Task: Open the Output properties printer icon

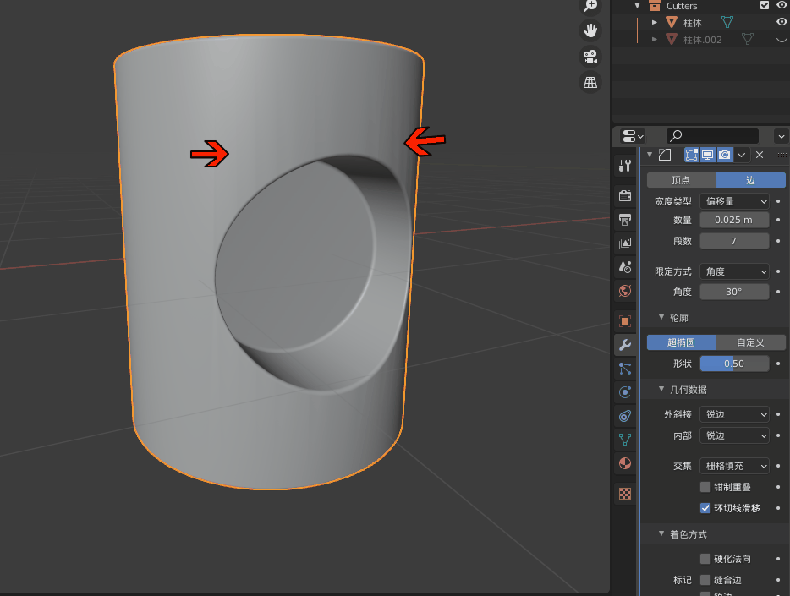Action: click(x=625, y=220)
